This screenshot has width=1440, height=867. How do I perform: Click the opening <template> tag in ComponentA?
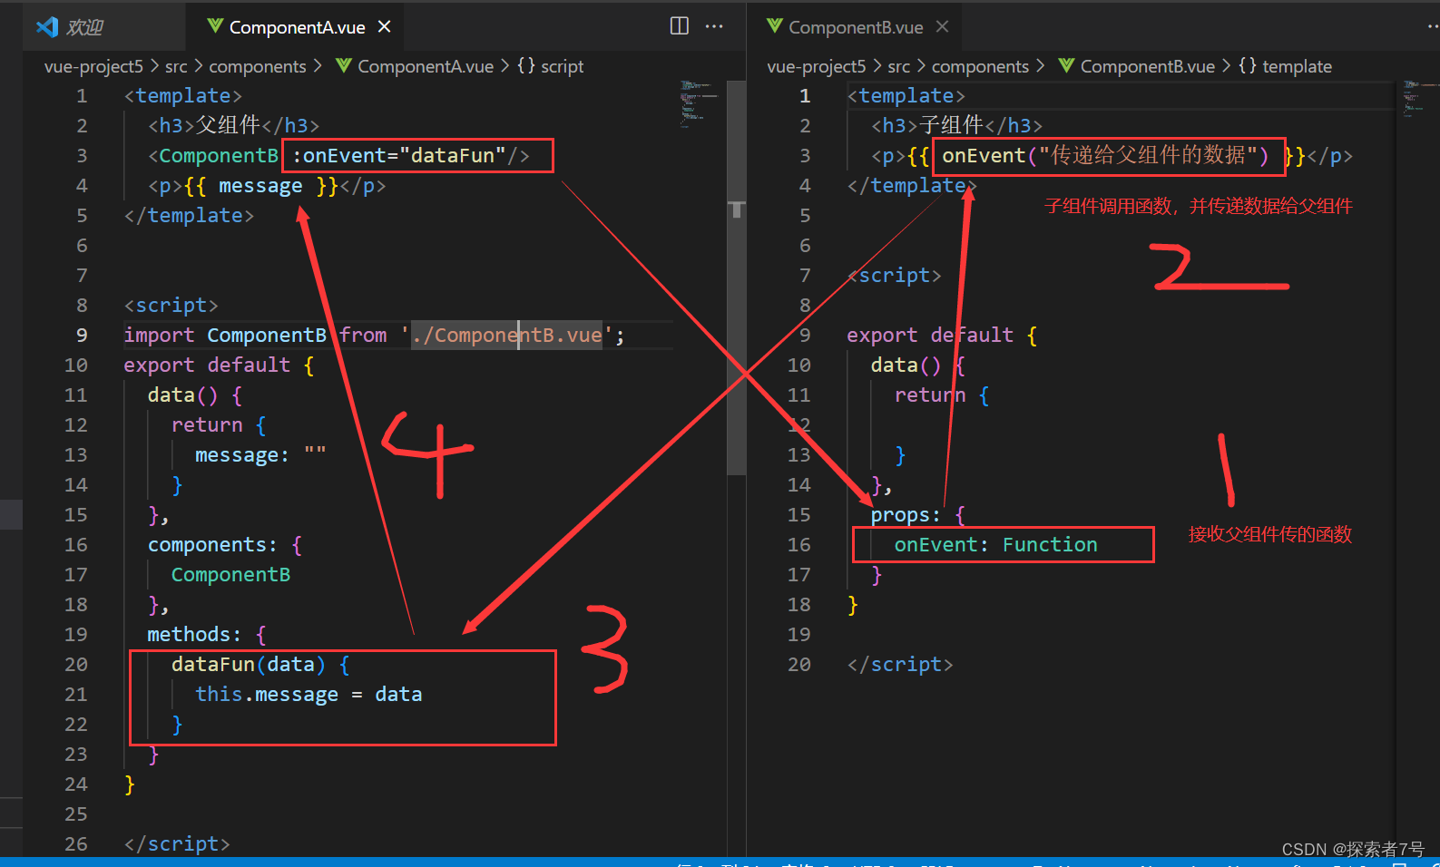coord(183,96)
